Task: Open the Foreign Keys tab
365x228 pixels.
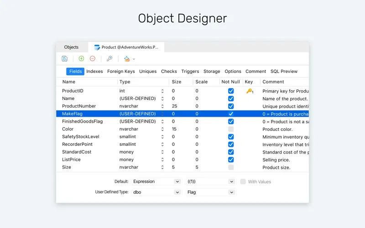Action: 121,72
